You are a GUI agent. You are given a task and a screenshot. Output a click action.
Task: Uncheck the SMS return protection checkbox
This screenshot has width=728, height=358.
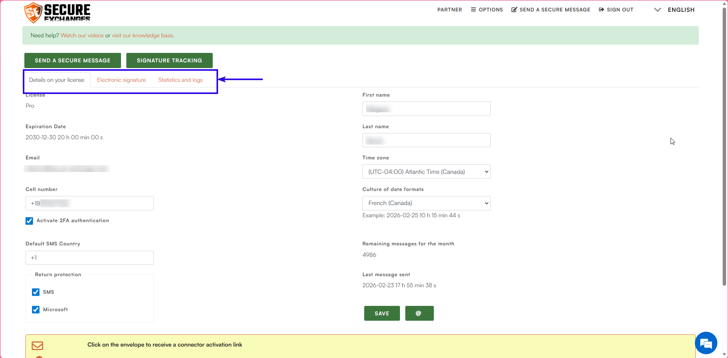pos(36,292)
